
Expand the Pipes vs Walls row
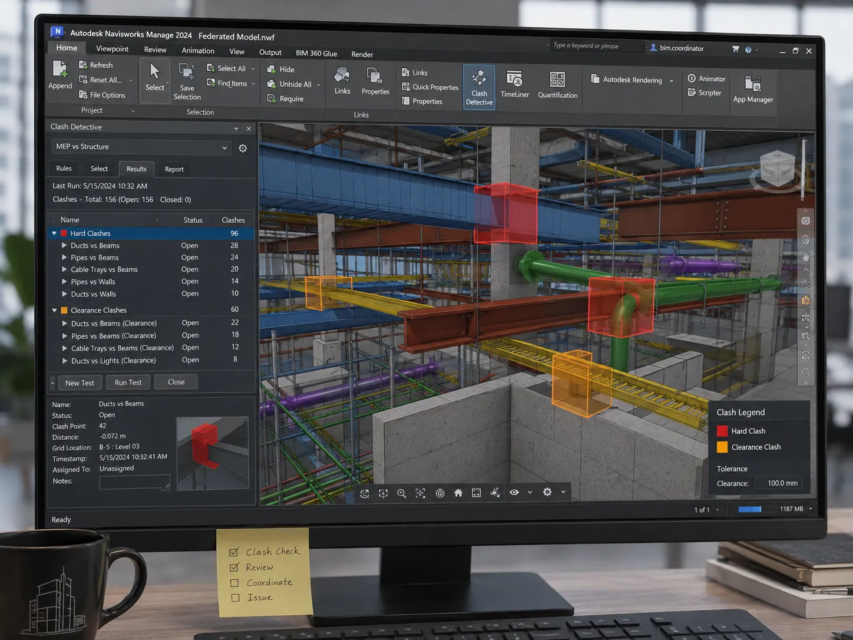pos(64,282)
